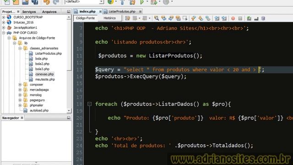
Task: Toggle Bookmark on current line
Action: click(208, 18)
